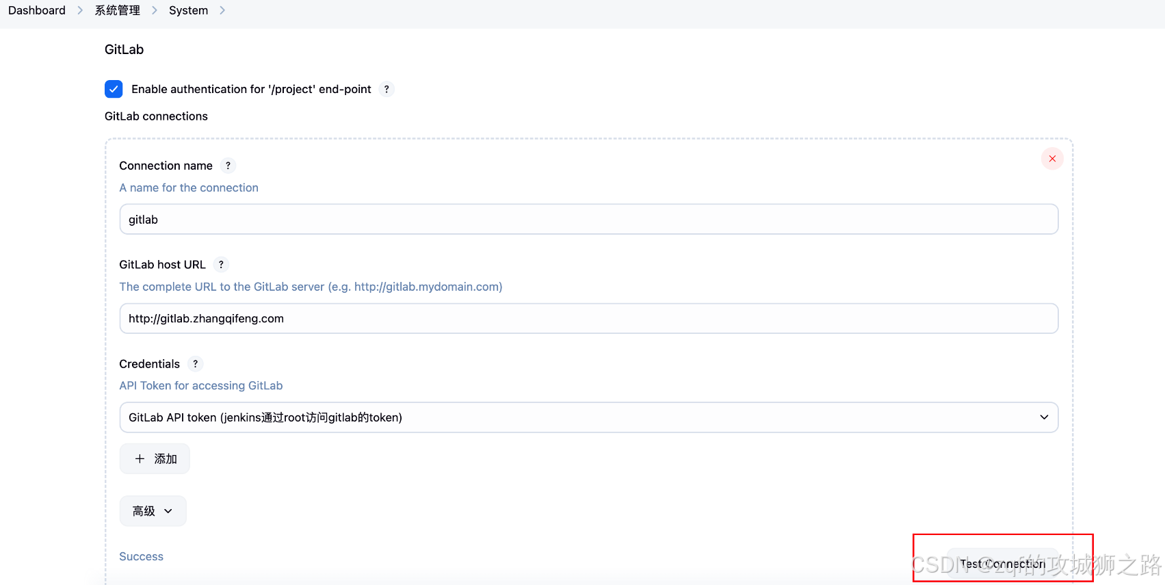
Task: Click 添加 button to add credentials
Action: coord(155,458)
